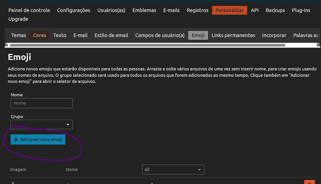
Task: Open the Backups admin section
Action: [275, 10]
